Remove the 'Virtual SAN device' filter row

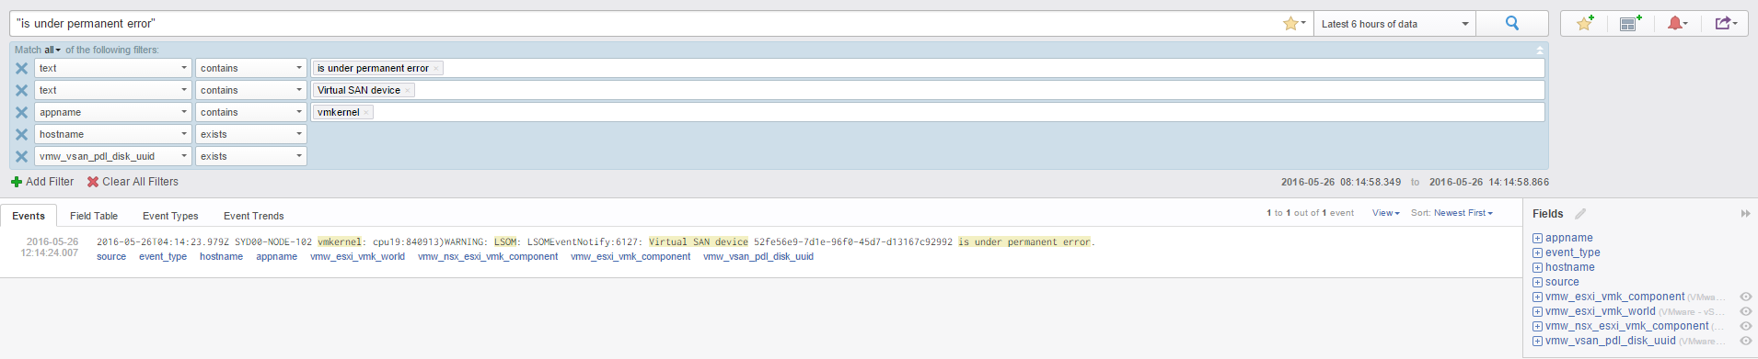tap(21, 90)
